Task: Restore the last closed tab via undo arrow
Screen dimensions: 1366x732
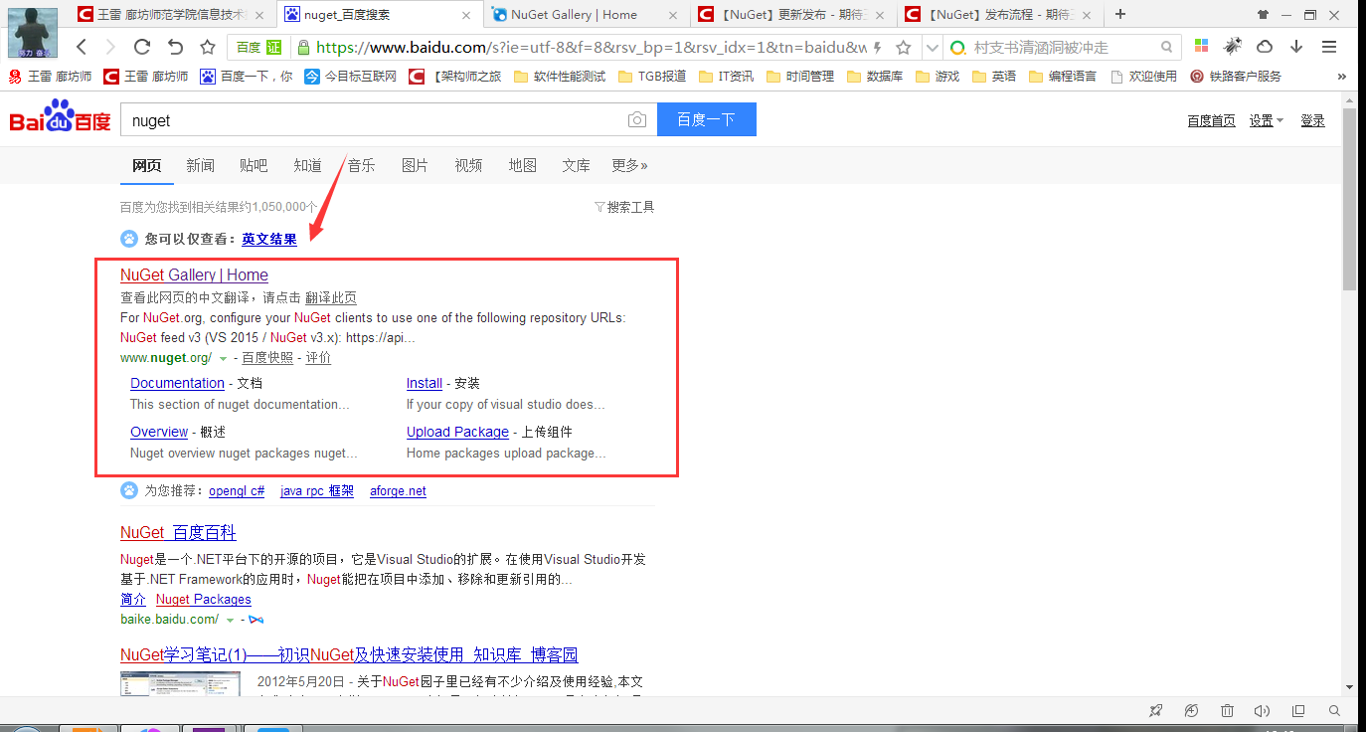Action: [175, 47]
